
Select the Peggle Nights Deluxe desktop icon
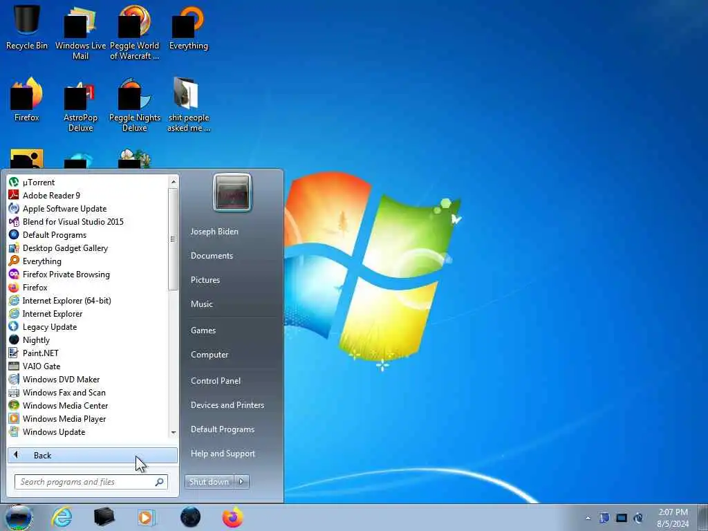point(135,105)
